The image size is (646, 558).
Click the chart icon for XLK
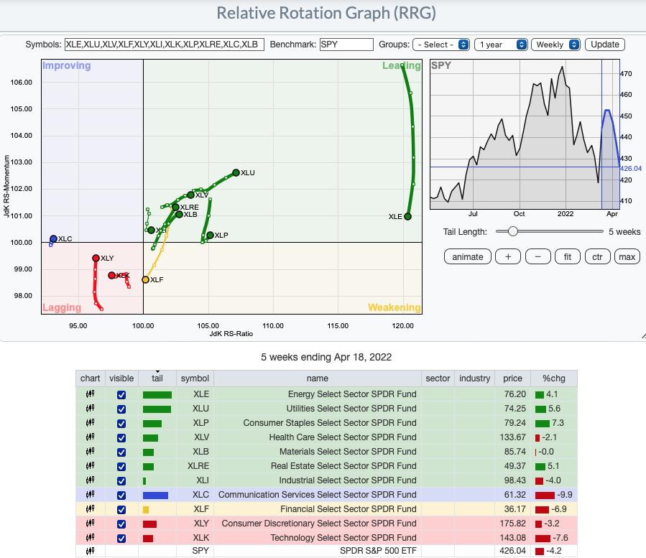click(x=91, y=538)
